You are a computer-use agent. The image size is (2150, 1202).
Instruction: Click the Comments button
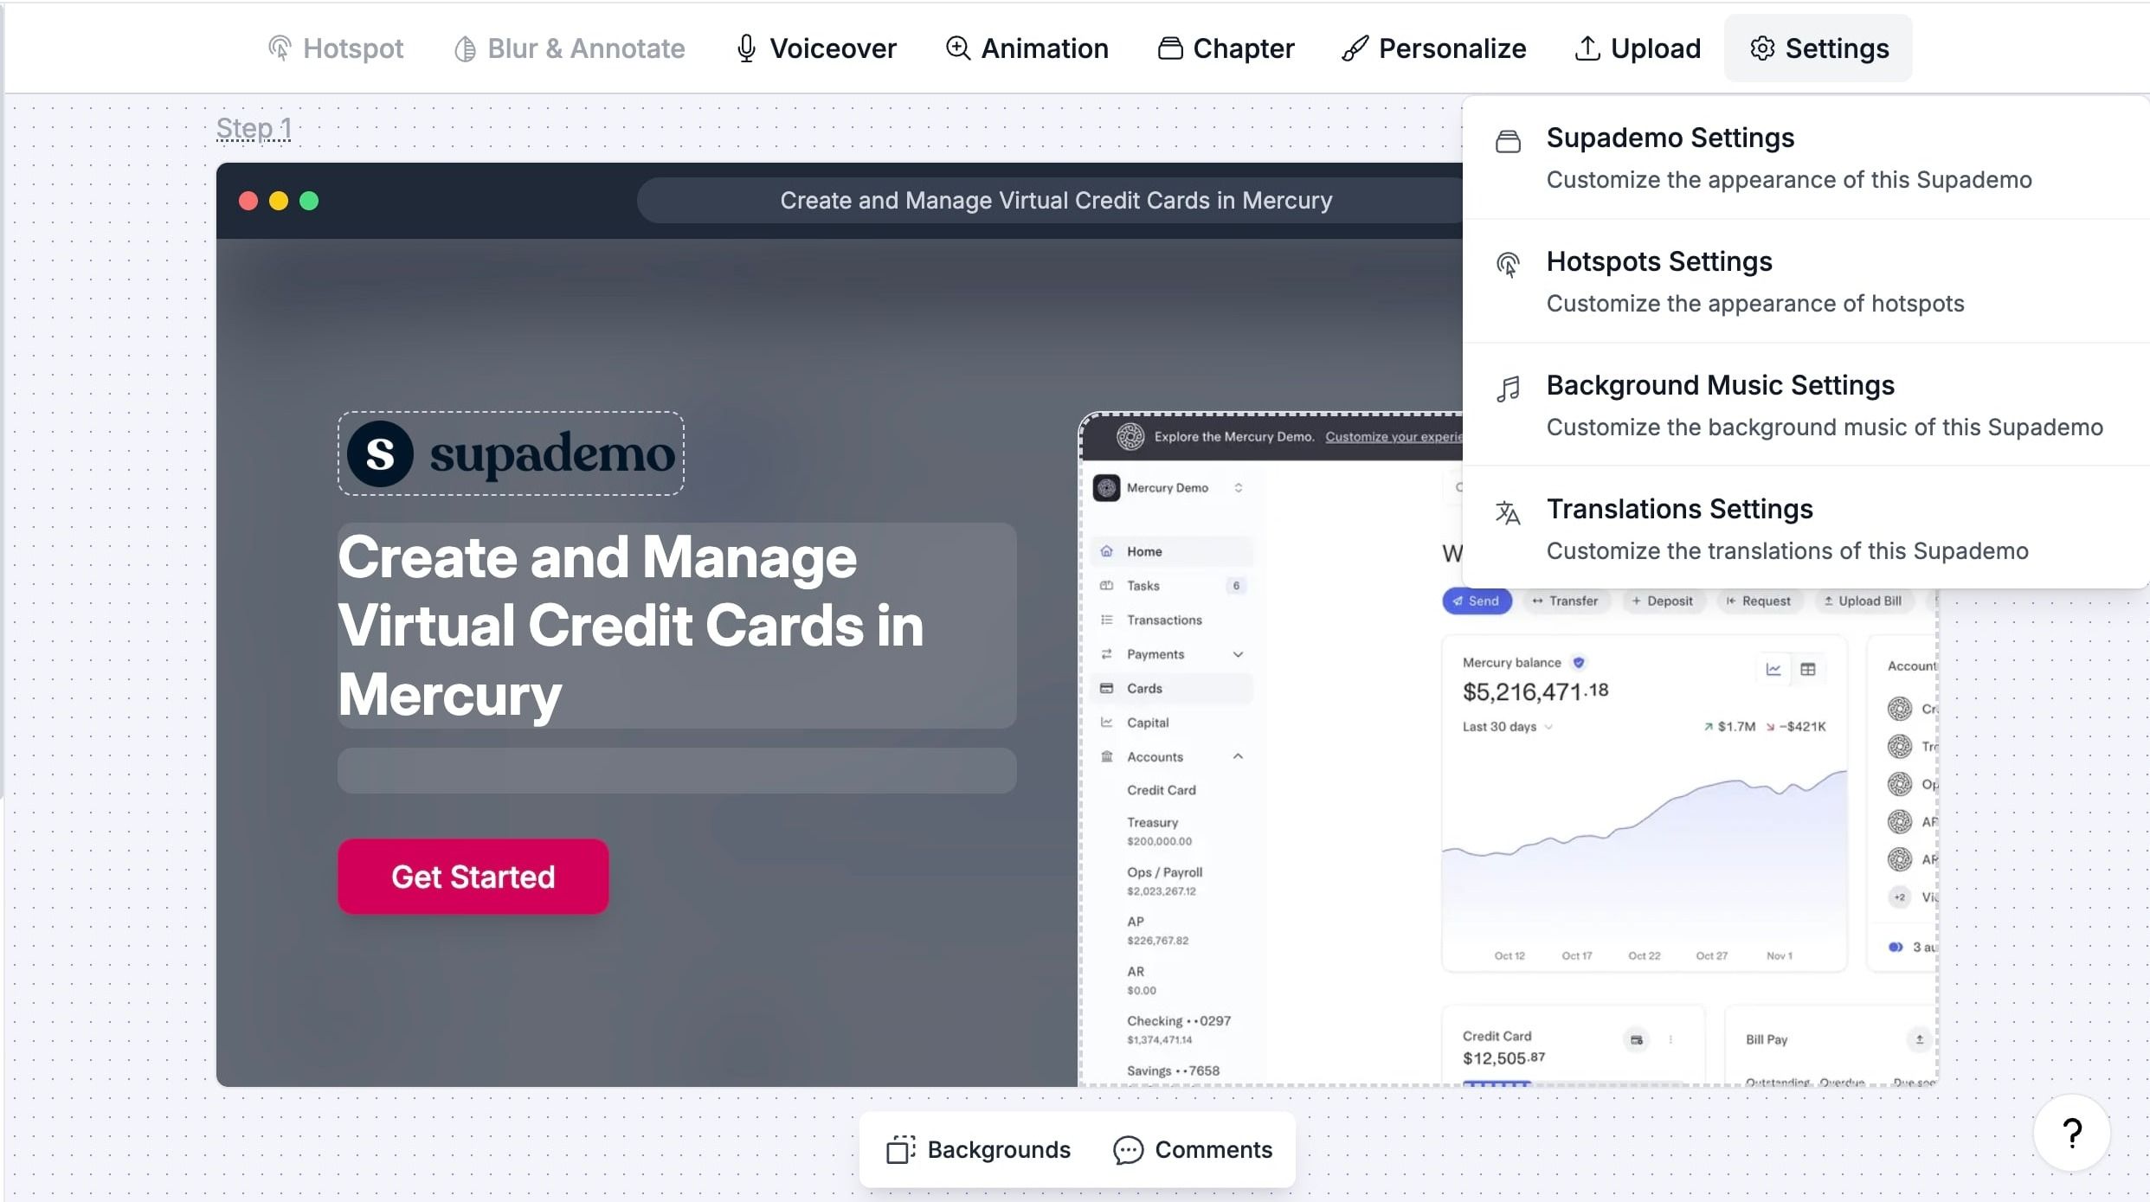1193,1149
